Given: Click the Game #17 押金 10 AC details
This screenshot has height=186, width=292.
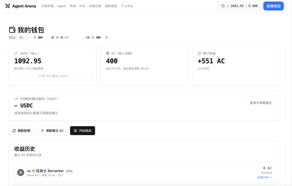Looking at the screenshot, I should (45, 175).
